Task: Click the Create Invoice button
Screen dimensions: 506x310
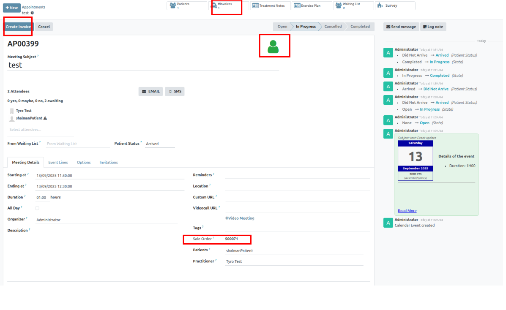Action: coord(18,27)
